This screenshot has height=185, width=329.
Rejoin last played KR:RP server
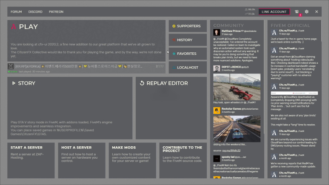tap(86, 68)
